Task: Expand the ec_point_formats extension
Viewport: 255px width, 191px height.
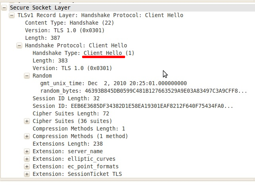Action: coord(27,166)
